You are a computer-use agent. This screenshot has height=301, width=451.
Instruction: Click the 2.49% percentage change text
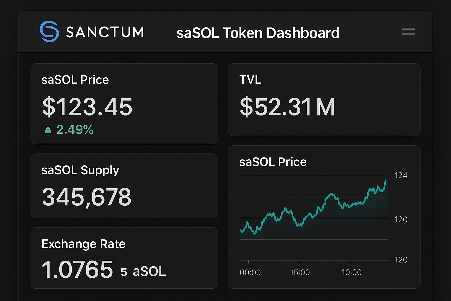click(75, 129)
